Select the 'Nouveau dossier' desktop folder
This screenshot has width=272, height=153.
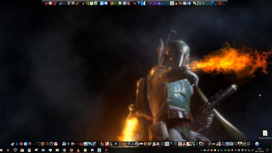click(x=265, y=135)
